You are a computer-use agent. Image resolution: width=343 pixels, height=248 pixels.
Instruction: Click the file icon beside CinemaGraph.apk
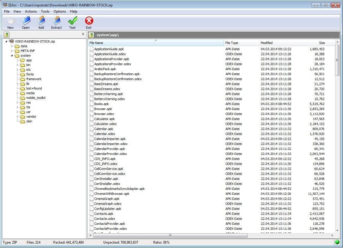click(92, 199)
